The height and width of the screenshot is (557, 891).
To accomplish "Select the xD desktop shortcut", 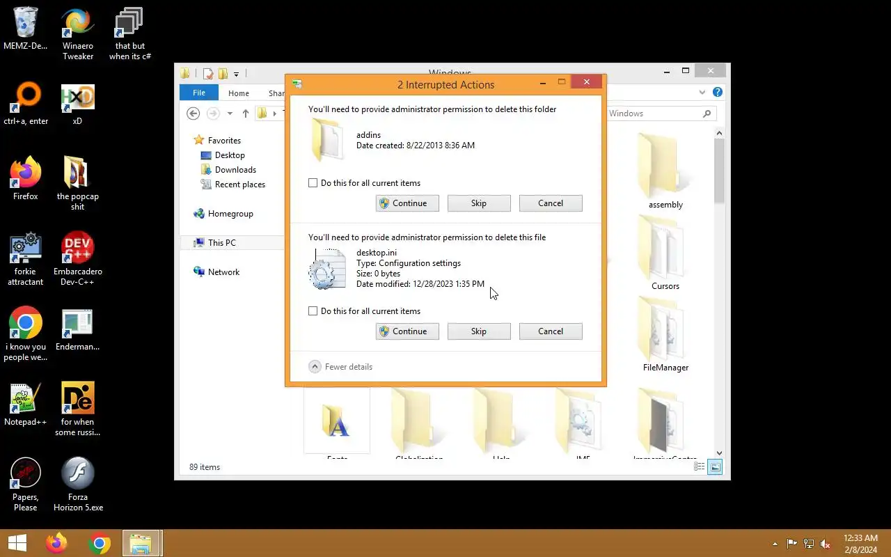I will tap(77, 104).
